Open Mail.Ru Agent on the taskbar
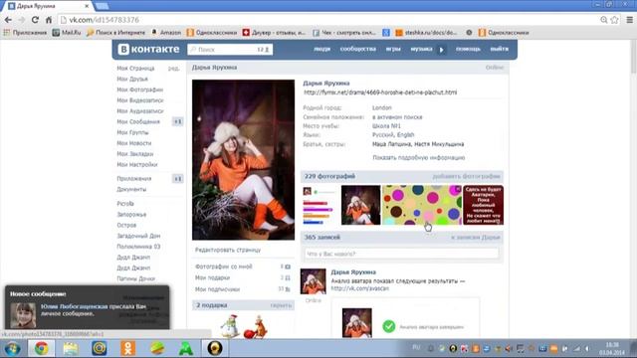This screenshot has width=637, height=358. 100,348
